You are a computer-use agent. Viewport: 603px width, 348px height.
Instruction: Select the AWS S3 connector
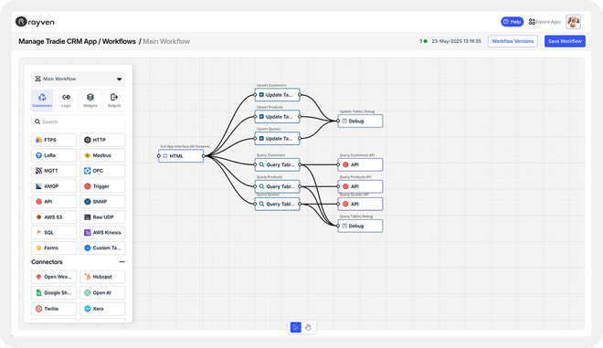pyautogui.click(x=54, y=217)
